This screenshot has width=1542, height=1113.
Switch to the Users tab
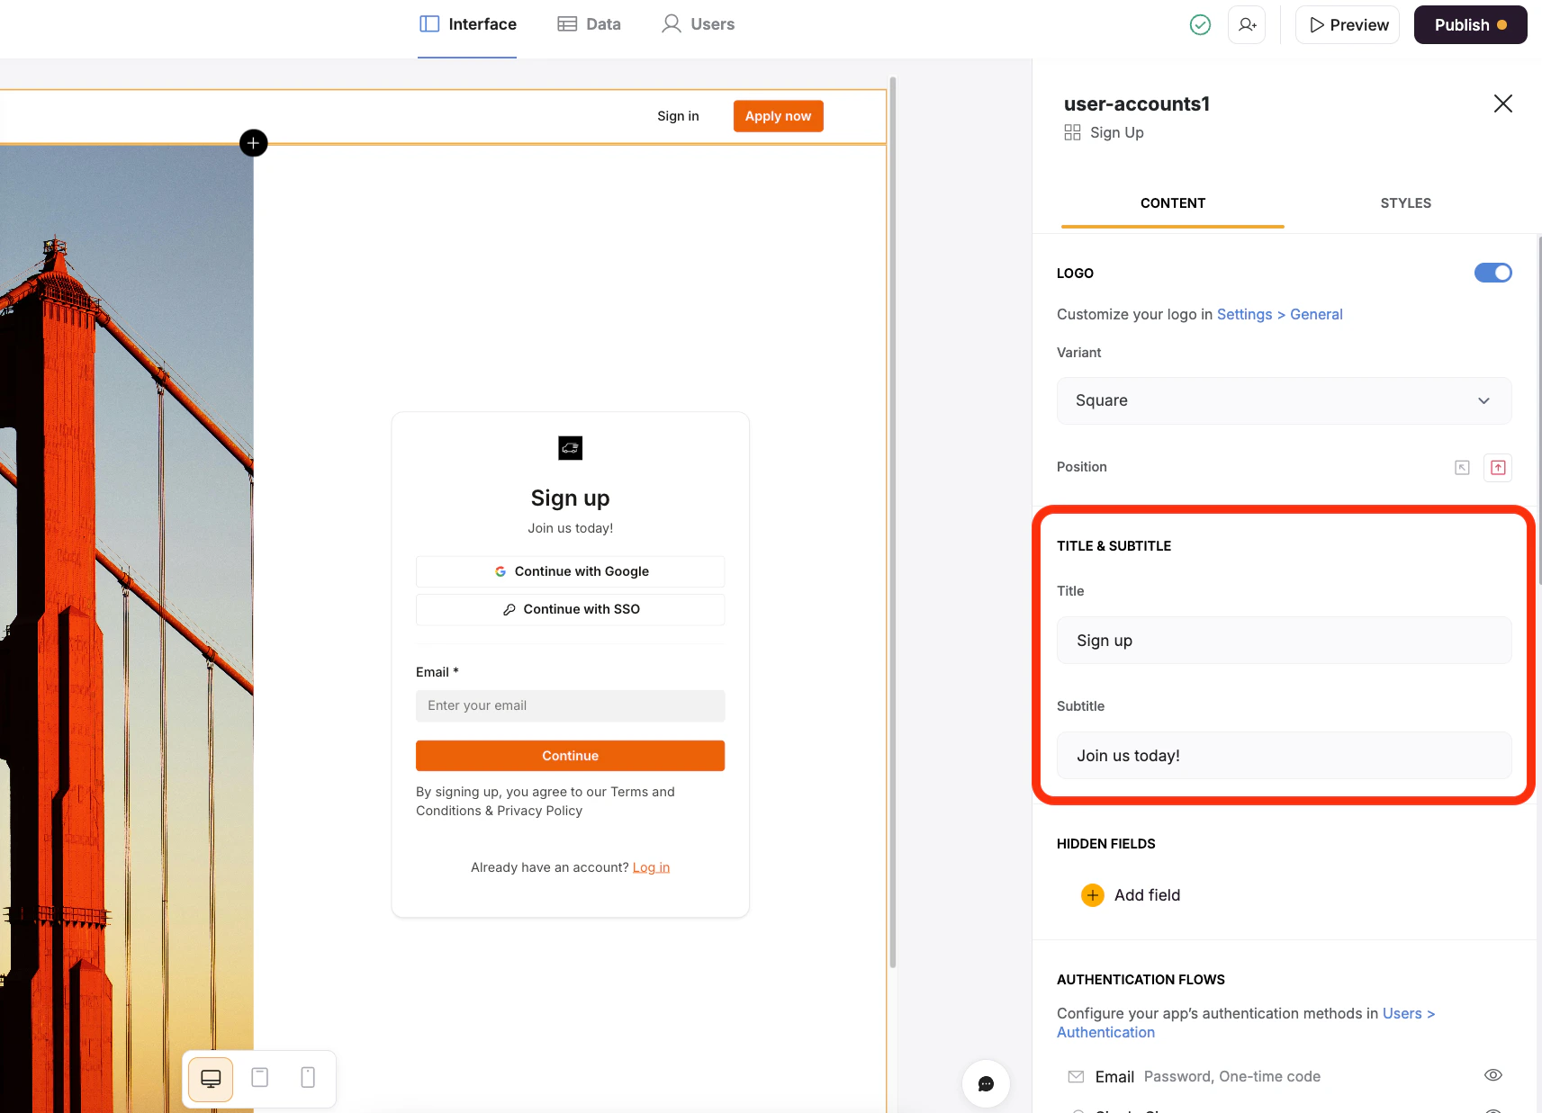point(698,24)
